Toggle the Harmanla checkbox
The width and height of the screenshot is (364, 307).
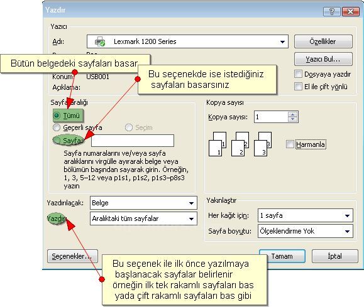point(290,144)
